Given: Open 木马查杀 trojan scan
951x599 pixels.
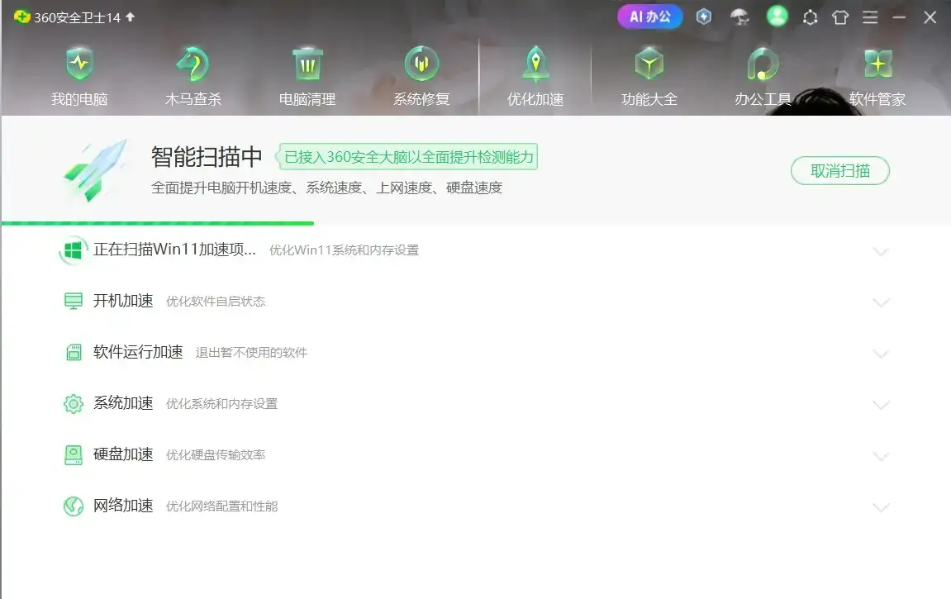Looking at the screenshot, I should tap(193, 78).
